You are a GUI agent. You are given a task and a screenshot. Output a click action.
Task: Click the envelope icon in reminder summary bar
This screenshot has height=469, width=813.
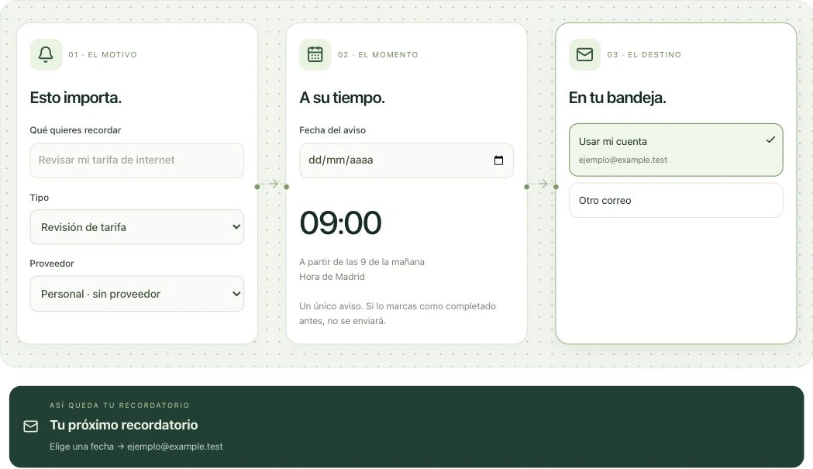(x=30, y=426)
